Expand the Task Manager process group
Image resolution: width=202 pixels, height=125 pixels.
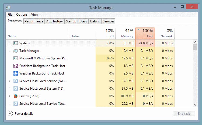pos(9,51)
